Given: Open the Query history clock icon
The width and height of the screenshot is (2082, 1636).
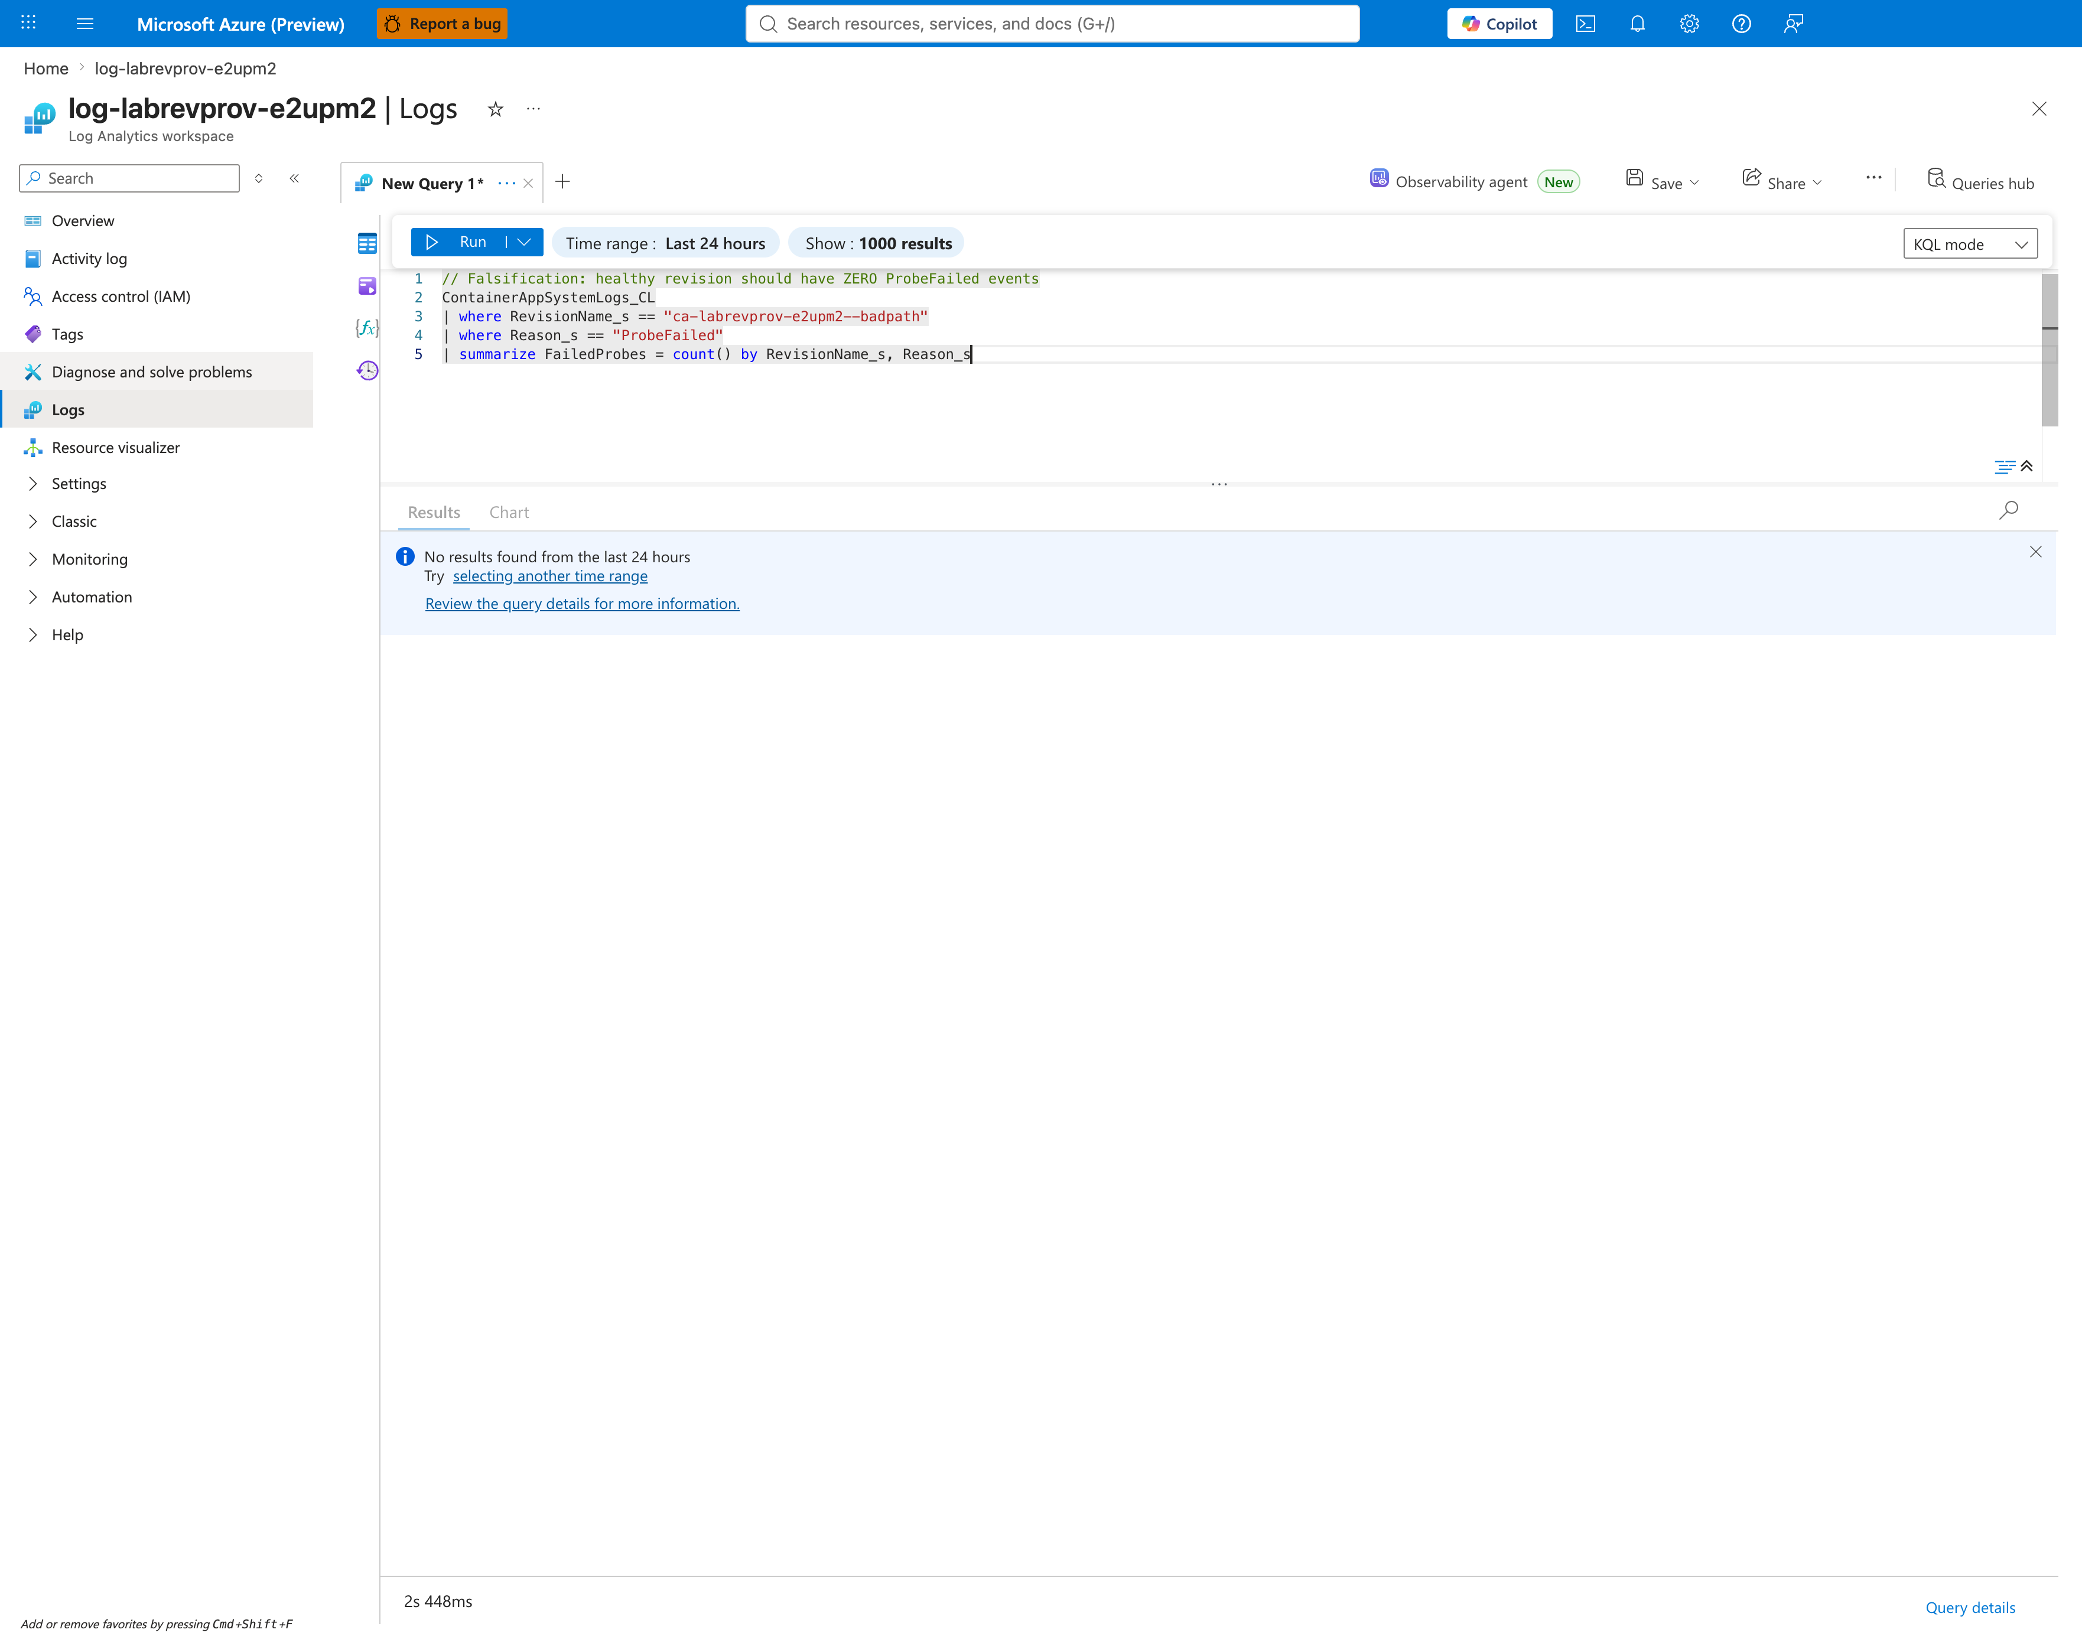Looking at the screenshot, I should click(x=367, y=371).
